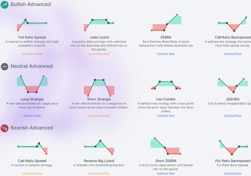This screenshot has width=251, height=176.
Task: Pick the Short Strangle payoff diagram
Action: click(x=99, y=86)
